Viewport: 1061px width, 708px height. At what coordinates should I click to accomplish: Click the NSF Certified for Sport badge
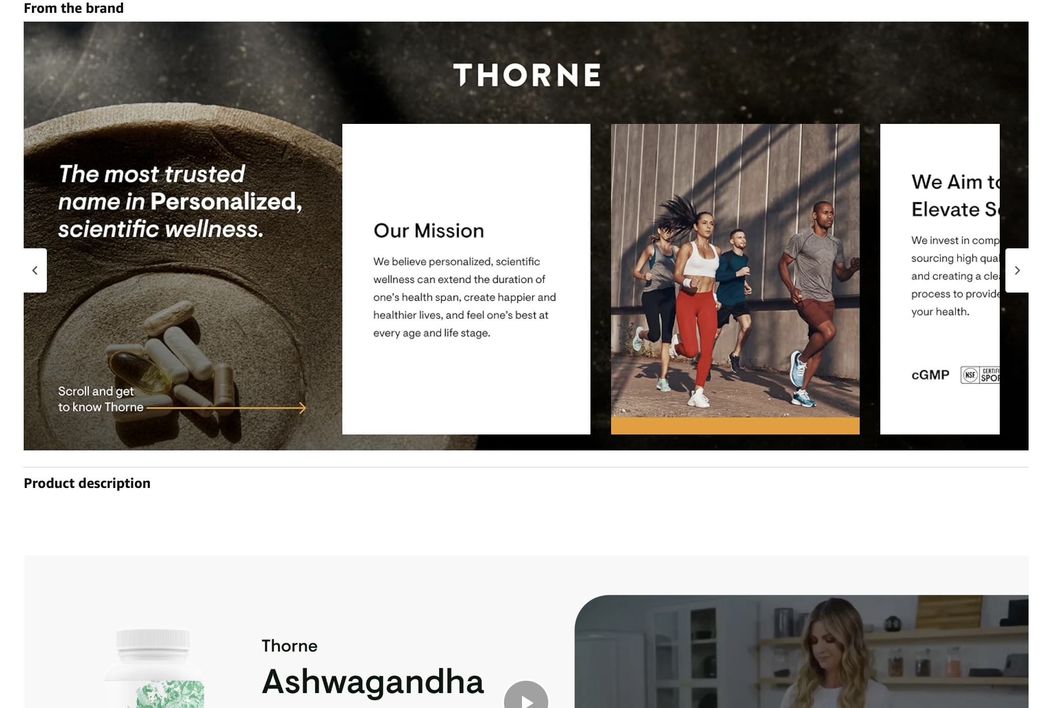(980, 375)
